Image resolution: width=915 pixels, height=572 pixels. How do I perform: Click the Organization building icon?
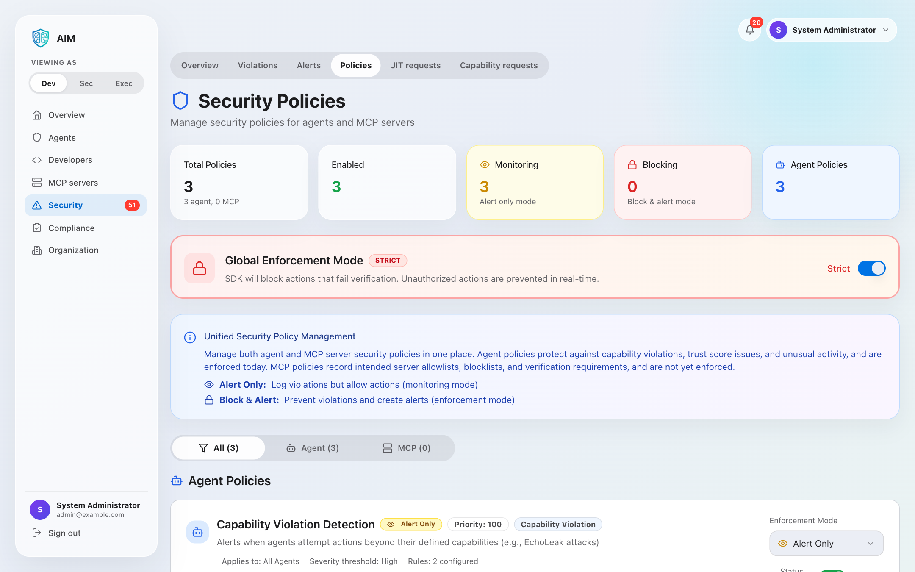pyautogui.click(x=37, y=250)
